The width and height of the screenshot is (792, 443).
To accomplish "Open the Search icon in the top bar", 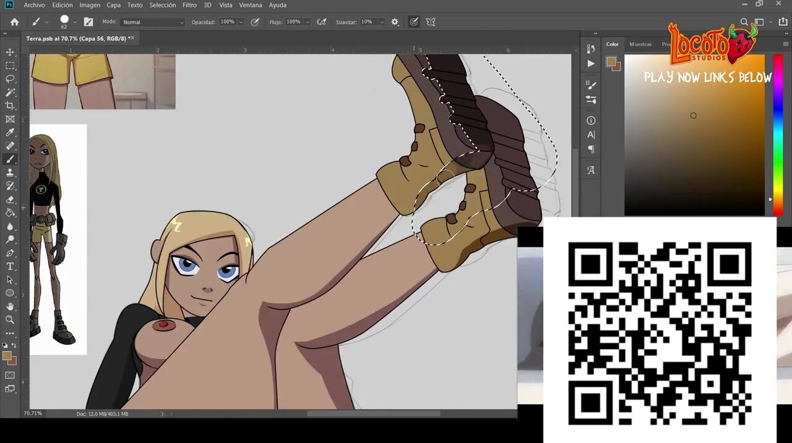I will pyautogui.click(x=744, y=22).
